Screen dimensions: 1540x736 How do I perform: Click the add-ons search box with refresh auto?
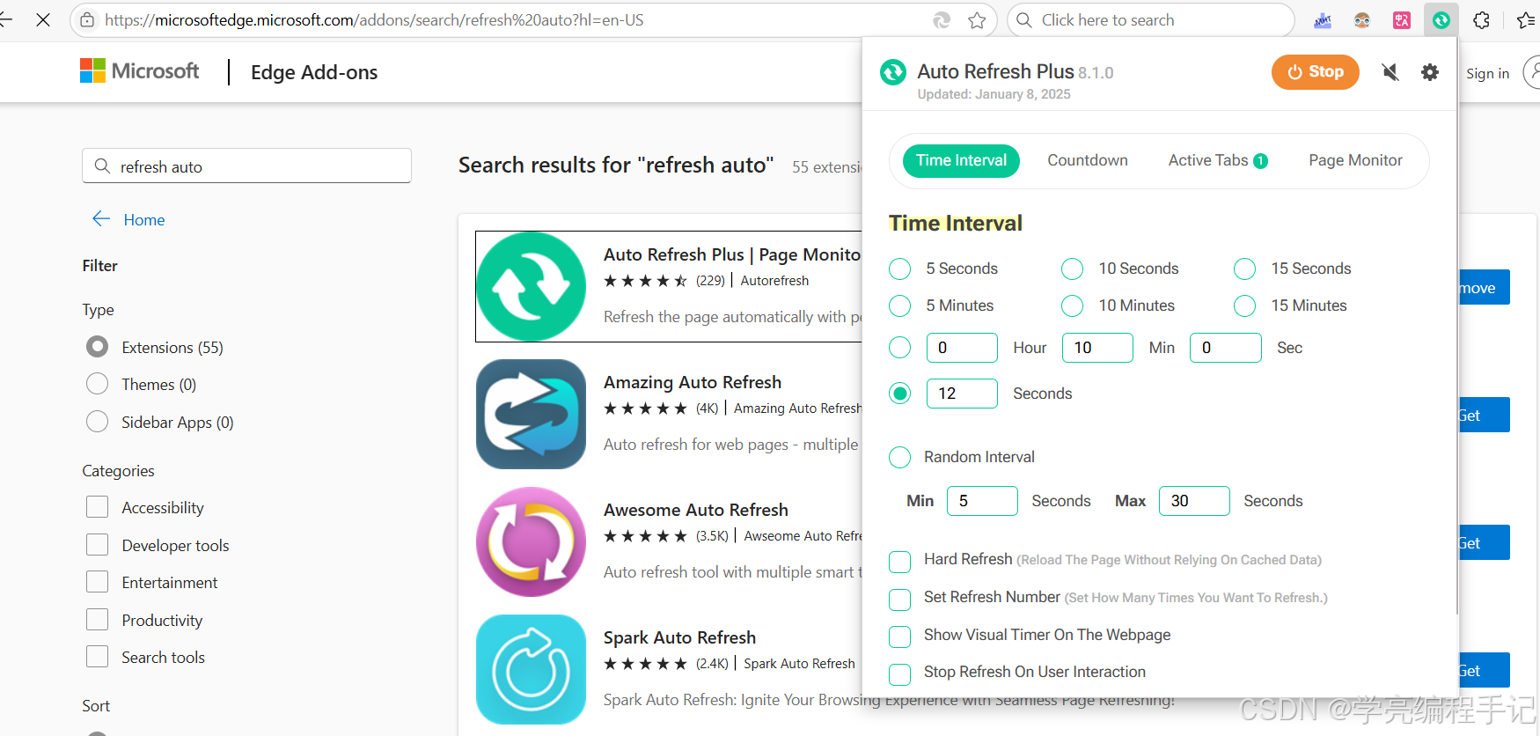tap(246, 166)
